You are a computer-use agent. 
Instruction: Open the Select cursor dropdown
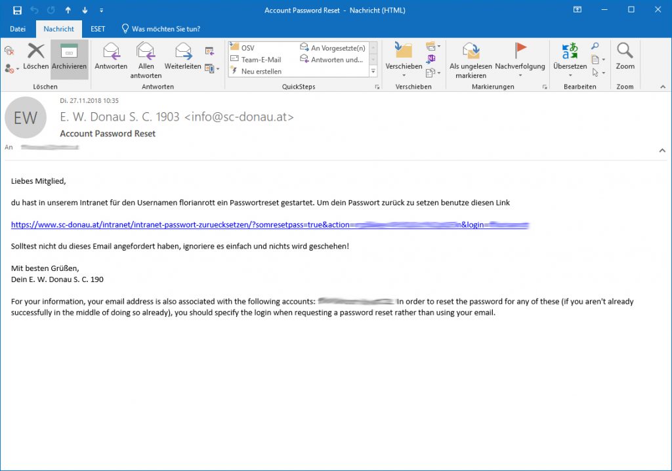597,72
